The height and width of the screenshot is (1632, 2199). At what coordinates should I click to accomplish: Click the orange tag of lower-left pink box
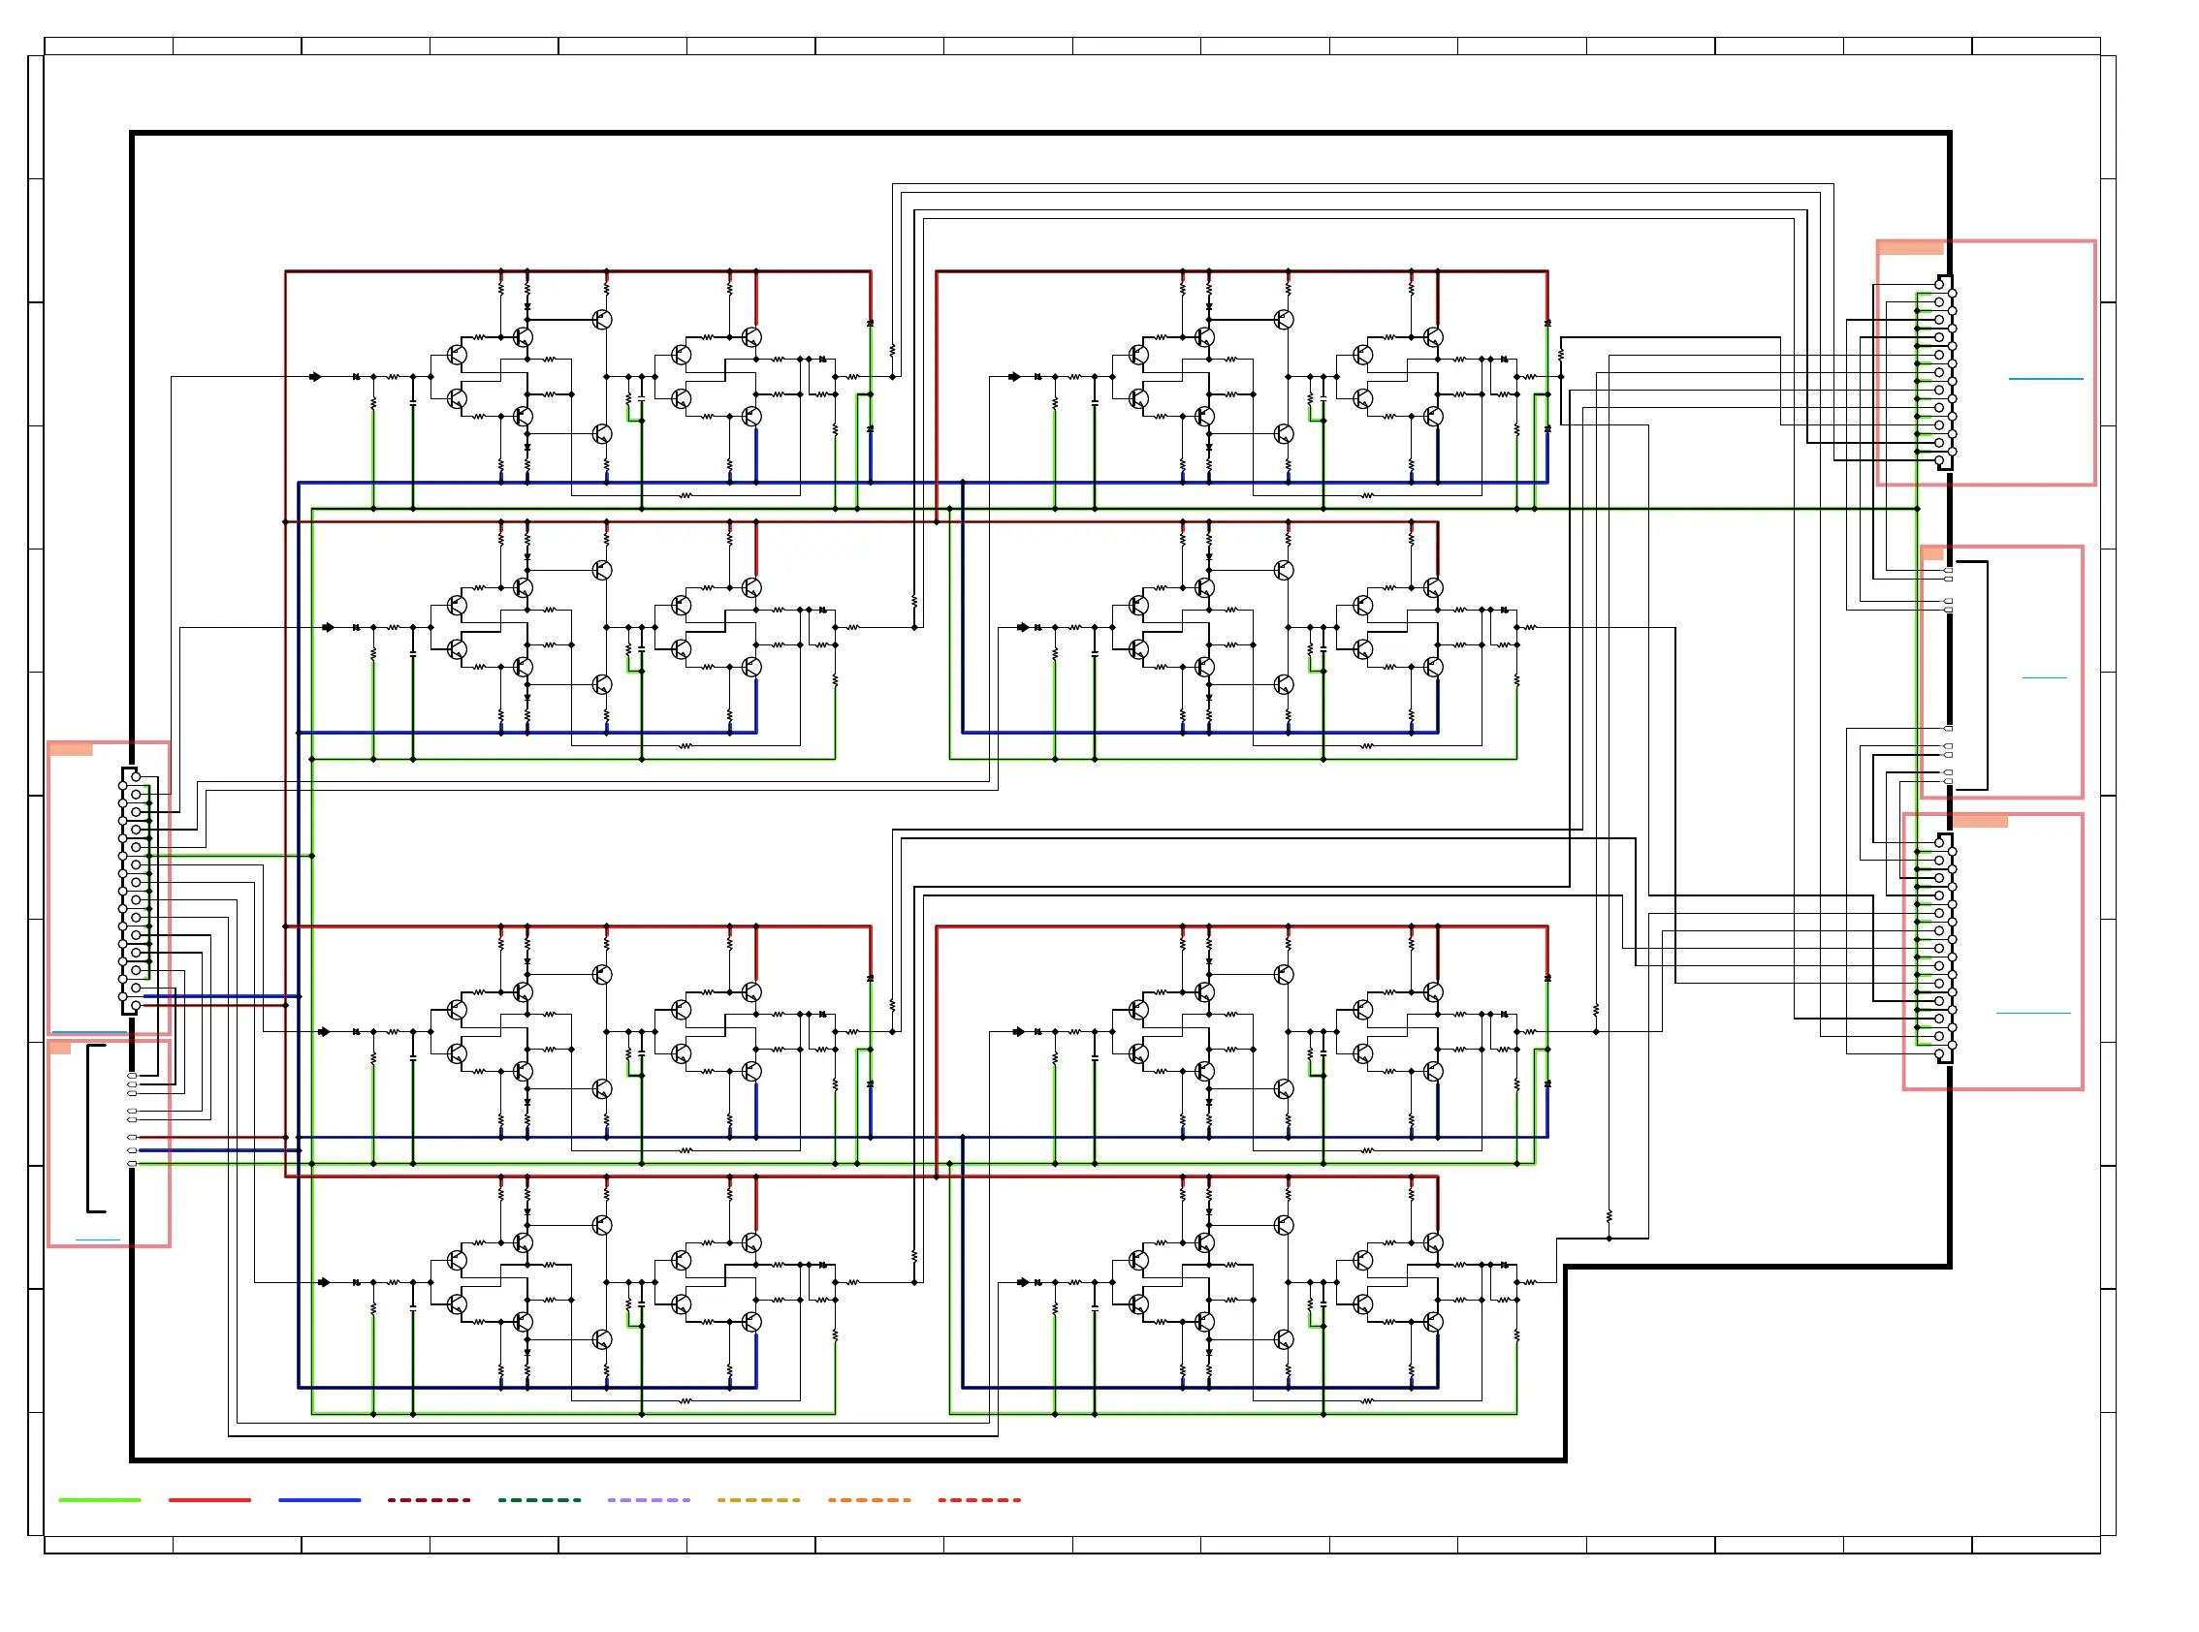click(x=59, y=1048)
